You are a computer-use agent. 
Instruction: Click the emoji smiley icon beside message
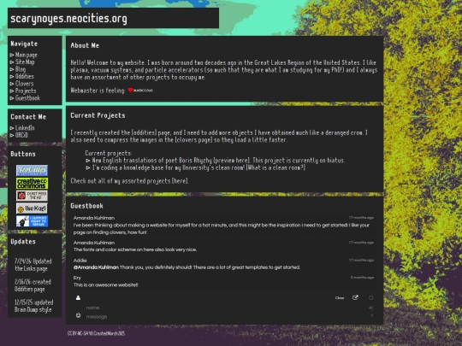79,315
